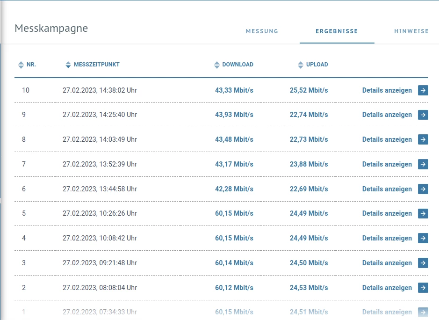Open the arrow icon for measurement 10

(x=423, y=90)
